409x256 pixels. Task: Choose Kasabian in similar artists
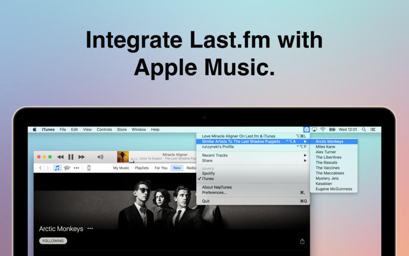coord(334,183)
